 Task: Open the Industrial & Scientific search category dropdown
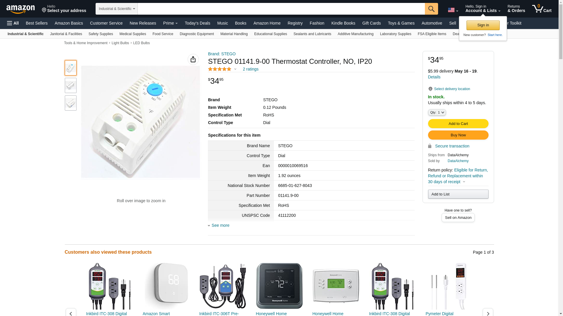[x=117, y=9]
